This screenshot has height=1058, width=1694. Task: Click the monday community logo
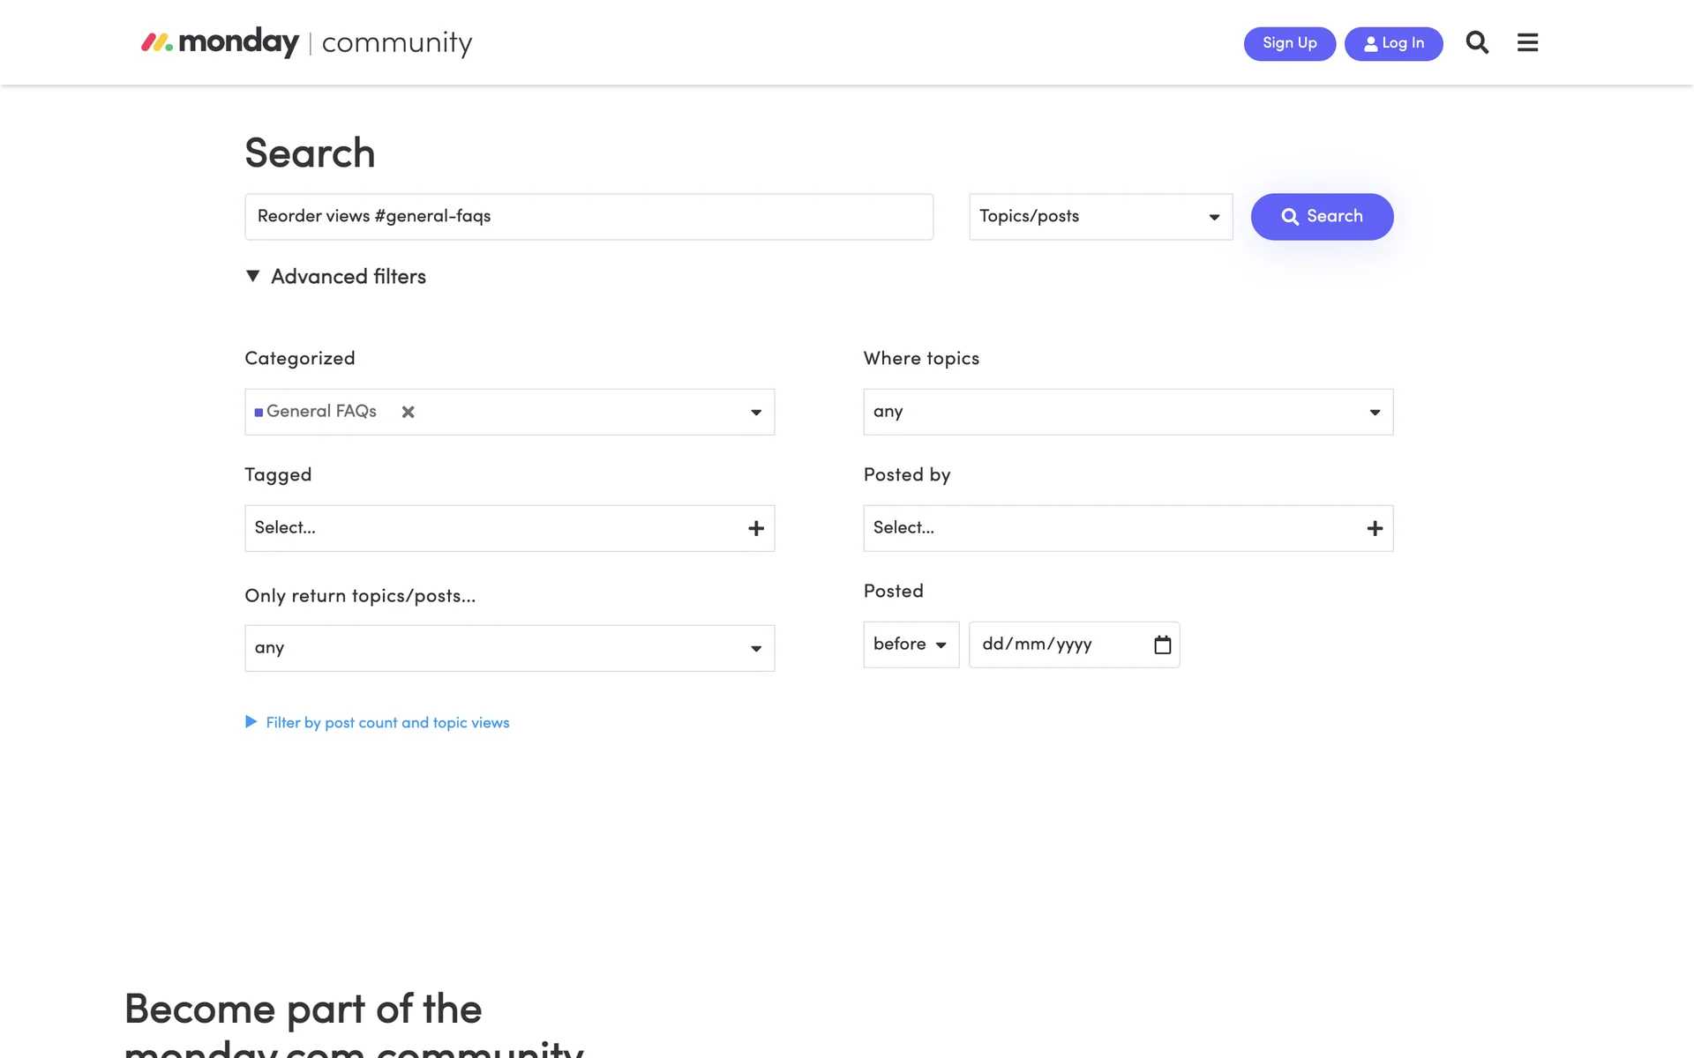coord(307,42)
